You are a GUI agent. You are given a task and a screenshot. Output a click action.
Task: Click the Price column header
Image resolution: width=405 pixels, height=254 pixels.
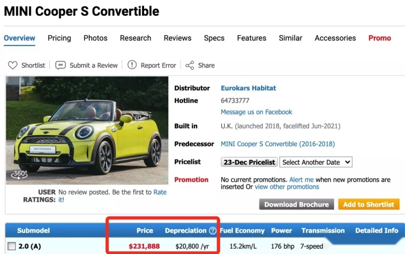[145, 231]
